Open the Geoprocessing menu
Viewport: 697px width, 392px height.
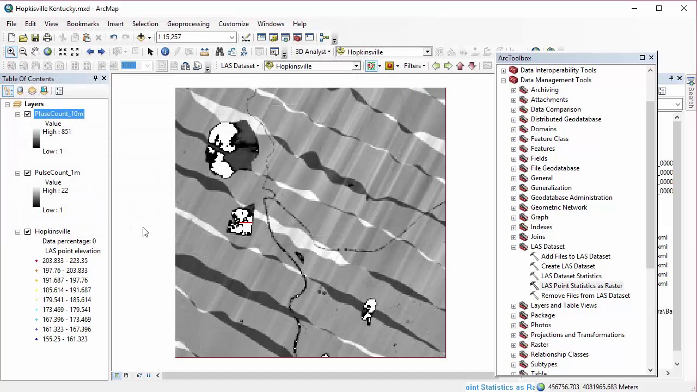point(188,24)
